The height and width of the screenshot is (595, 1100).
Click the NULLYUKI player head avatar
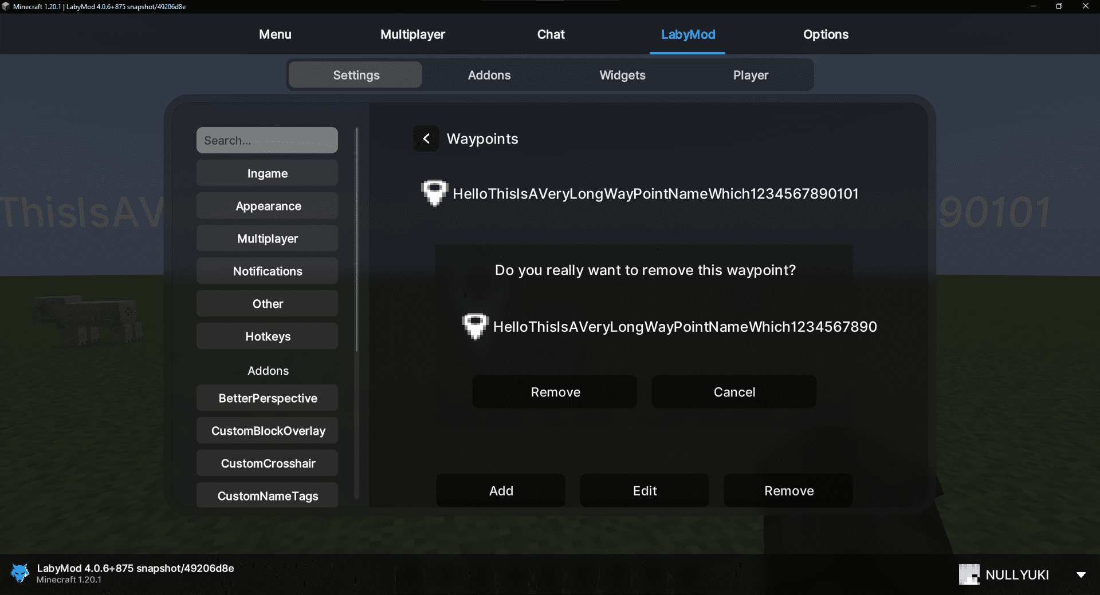(x=969, y=574)
